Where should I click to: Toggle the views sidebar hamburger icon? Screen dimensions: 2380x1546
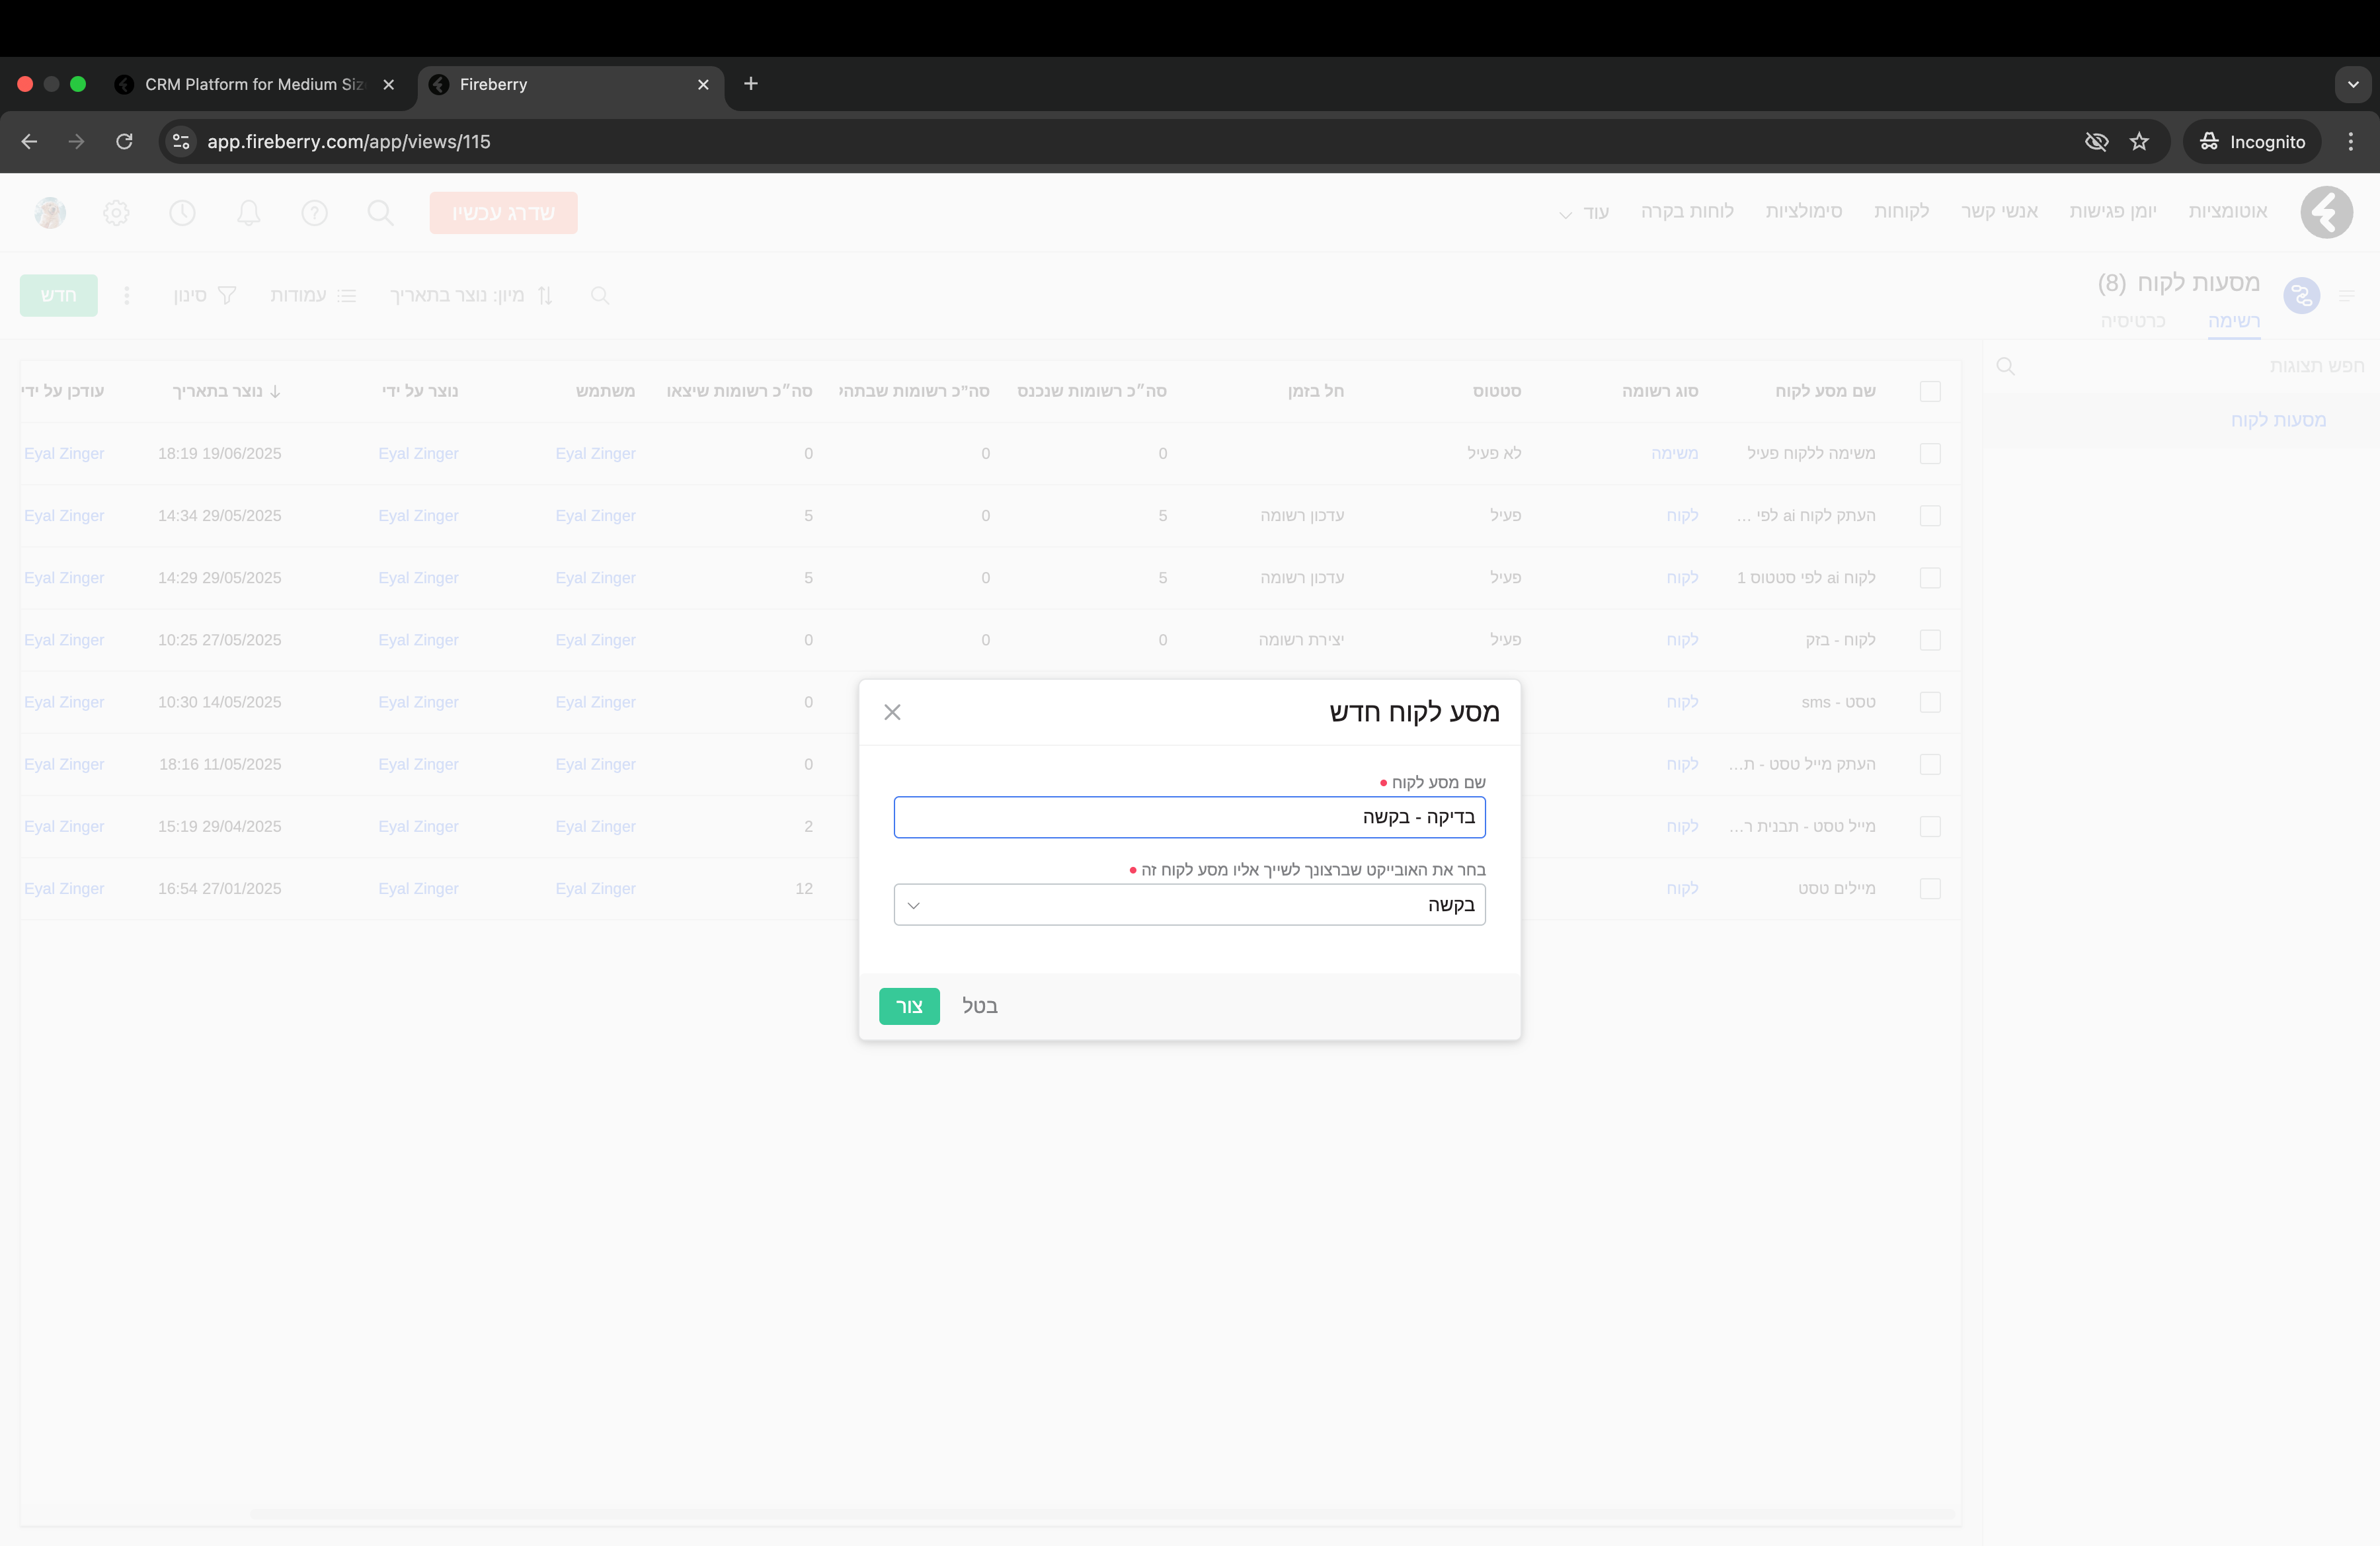[2347, 295]
